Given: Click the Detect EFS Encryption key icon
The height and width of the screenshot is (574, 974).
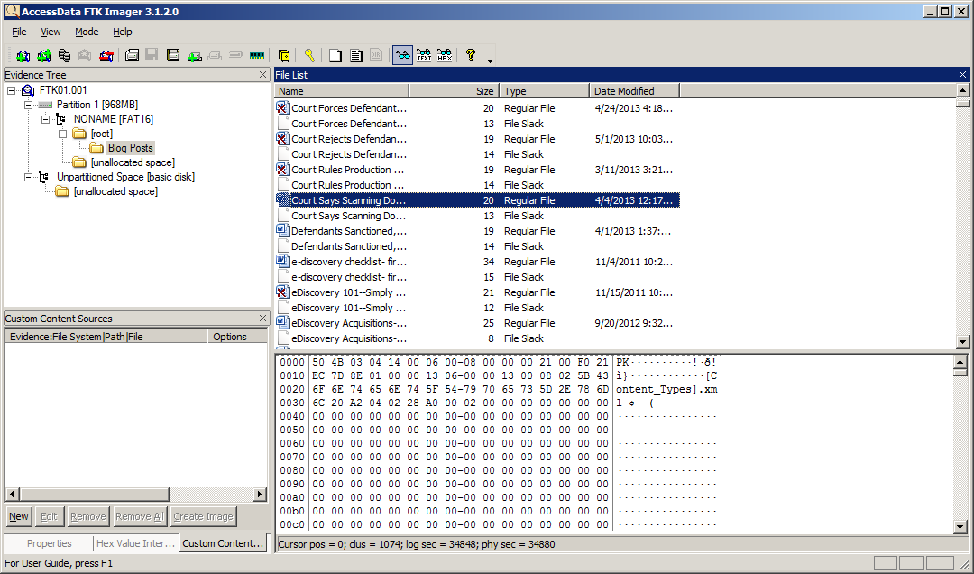Looking at the screenshot, I should [x=308, y=55].
